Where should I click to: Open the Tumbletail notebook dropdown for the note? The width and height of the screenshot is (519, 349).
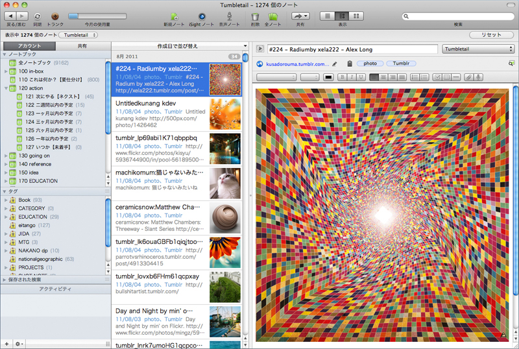click(478, 49)
